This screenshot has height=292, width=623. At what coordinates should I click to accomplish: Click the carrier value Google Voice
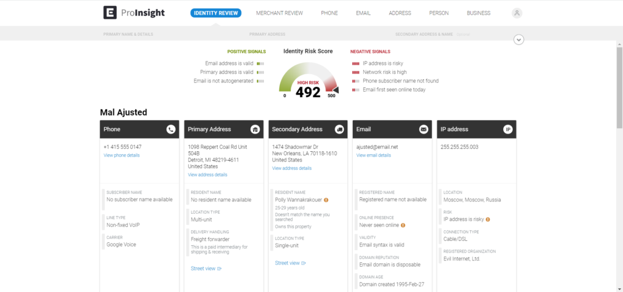(121, 245)
